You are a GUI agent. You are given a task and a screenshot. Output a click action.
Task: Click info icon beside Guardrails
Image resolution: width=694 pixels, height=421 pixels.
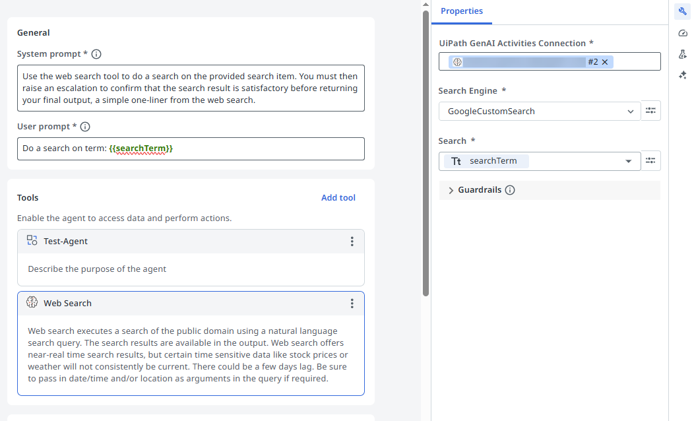pyautogui.click(x=510, y=190)
